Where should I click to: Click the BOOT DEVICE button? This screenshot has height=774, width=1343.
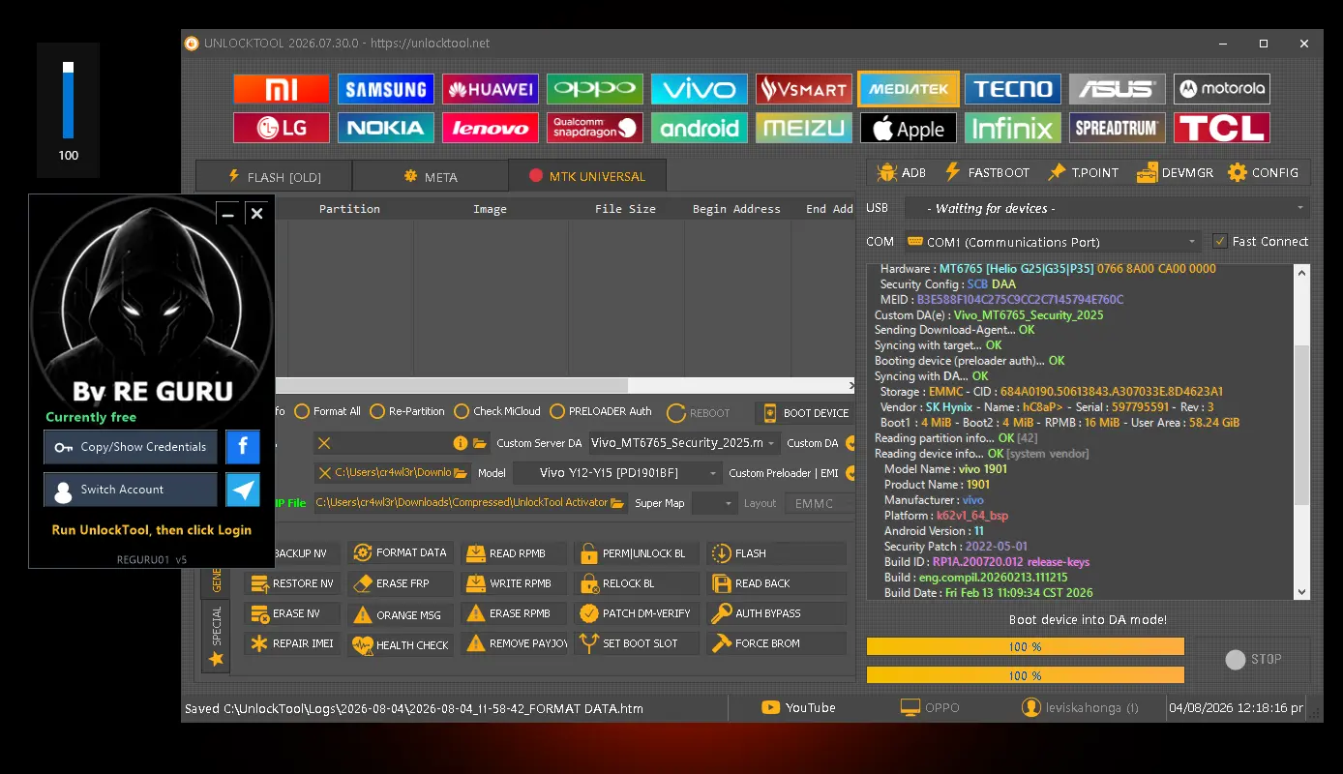(807, 413)
